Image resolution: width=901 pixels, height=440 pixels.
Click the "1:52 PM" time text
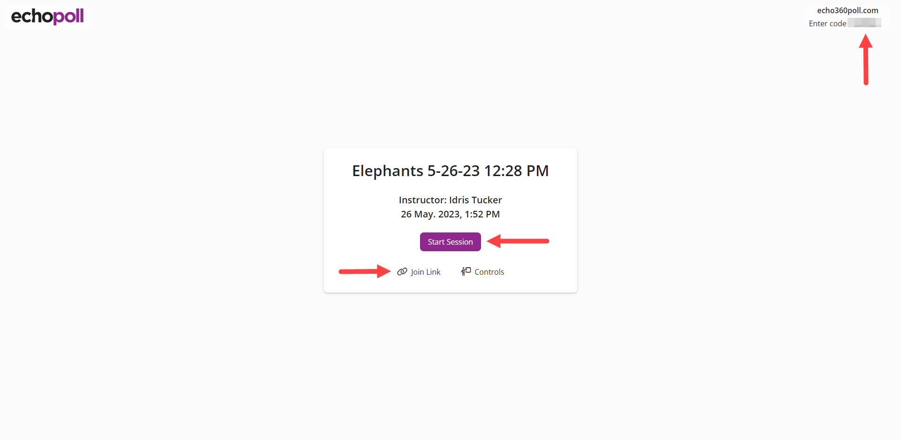click(482, 214)
